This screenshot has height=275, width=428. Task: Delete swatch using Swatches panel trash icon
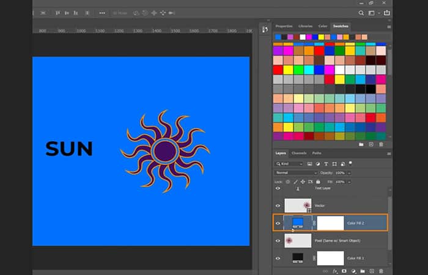click(x=380, y=144)
